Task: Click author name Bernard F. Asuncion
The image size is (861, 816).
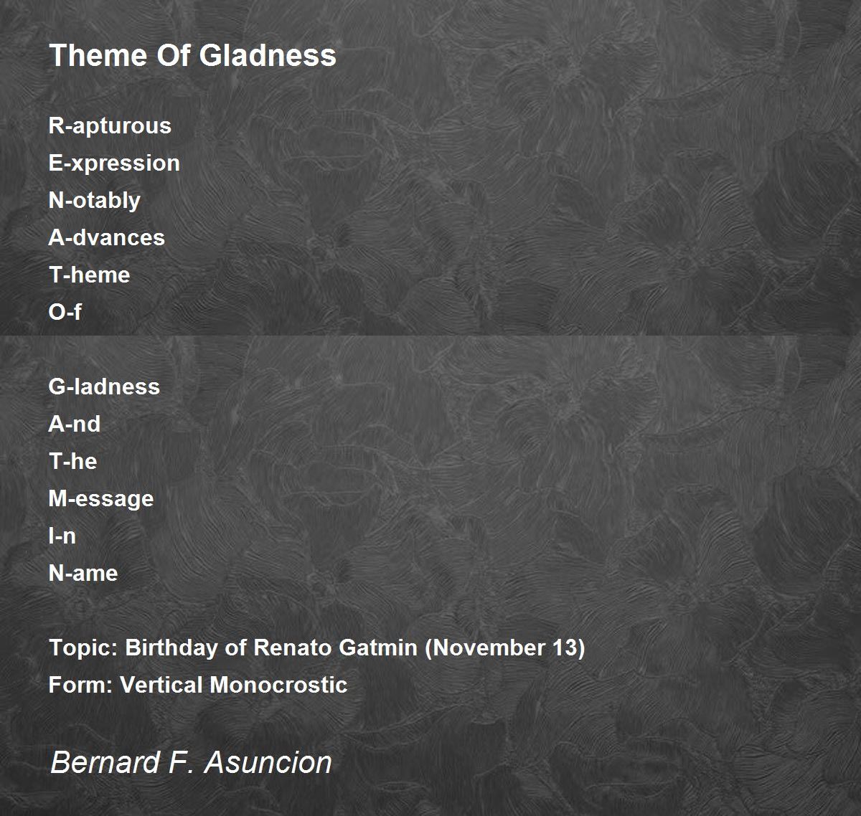Action: click(191, 762)
